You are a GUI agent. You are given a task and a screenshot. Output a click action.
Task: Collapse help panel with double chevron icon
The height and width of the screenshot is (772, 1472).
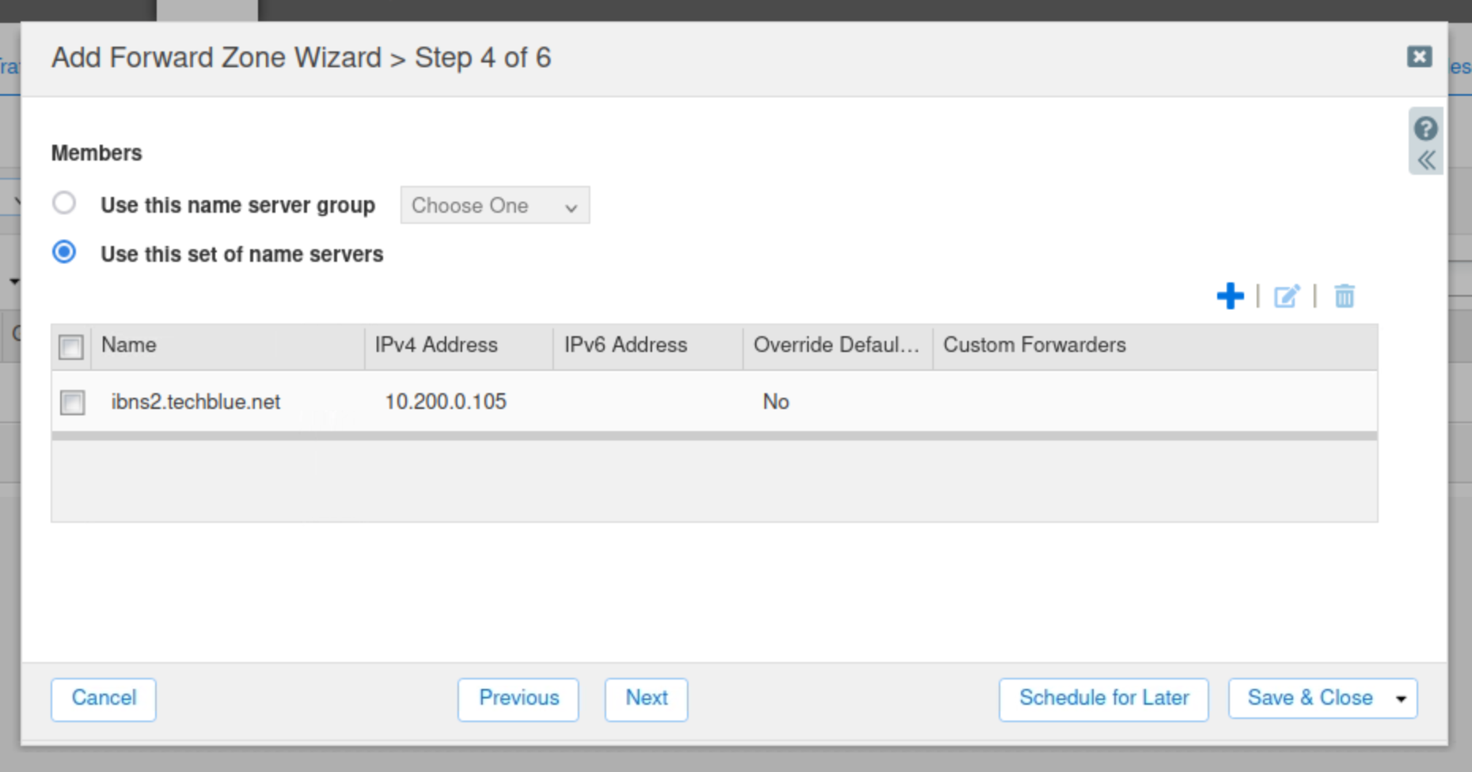tap(1425, 161)
